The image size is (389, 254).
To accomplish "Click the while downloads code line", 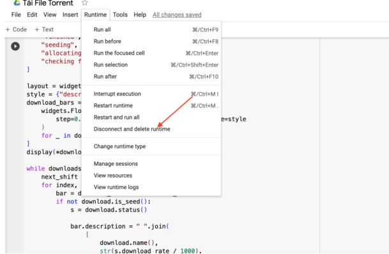I will 54,168.
